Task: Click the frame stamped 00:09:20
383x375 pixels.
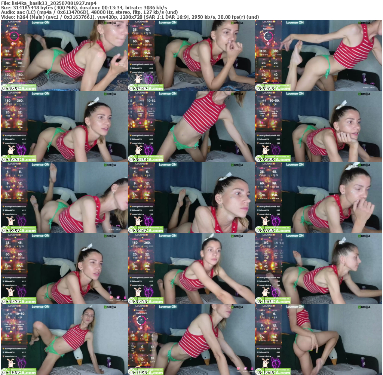Action: (191, 268)
